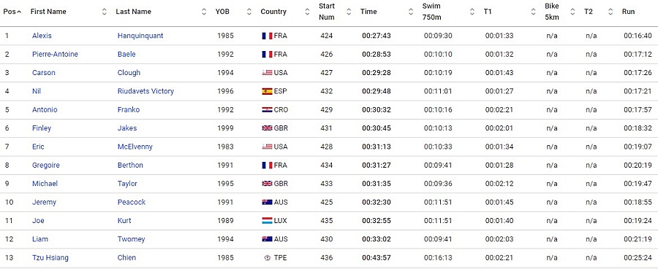Sort by T1 column arrows
The height and width of the screenshot is (269, 658).
pyautogui.click(x=534, y=12)
